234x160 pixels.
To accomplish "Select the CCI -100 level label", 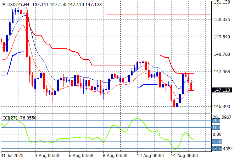I will pos(217,141).
